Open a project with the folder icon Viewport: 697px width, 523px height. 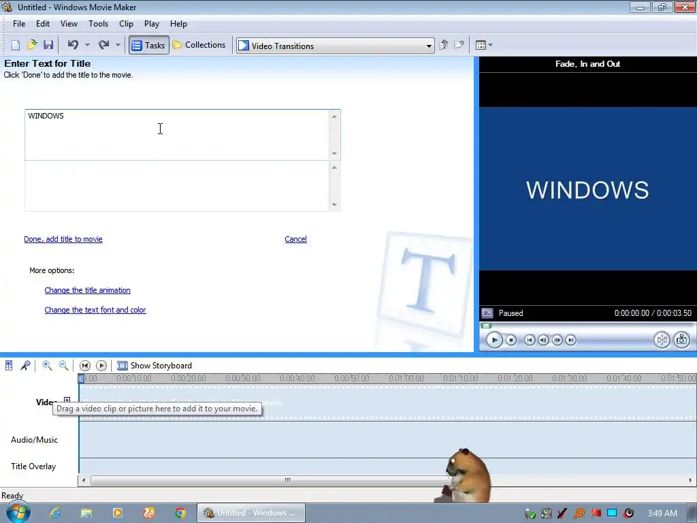pyautogui.click(x=32, y=45)
